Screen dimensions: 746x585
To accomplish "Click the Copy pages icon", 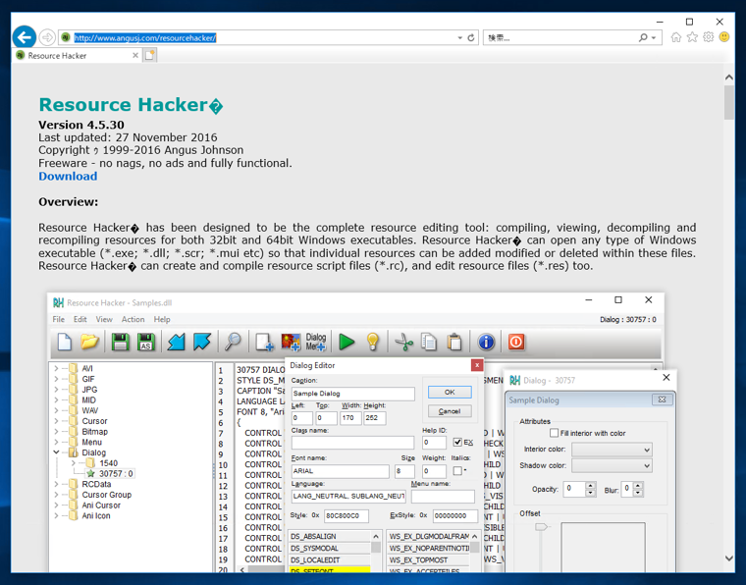I will pyautogui.click(x=429, y=342).
